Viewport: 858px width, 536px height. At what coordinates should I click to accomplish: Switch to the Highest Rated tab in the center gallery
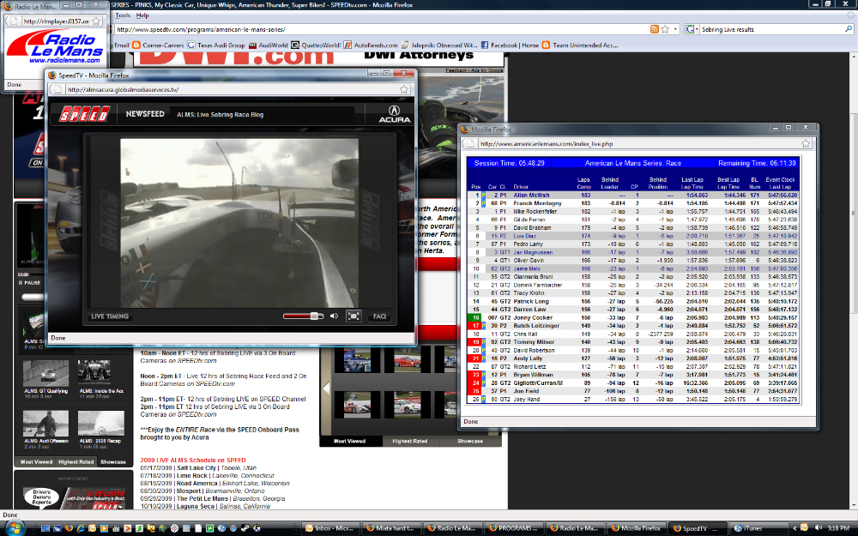[x=410, y=441]
